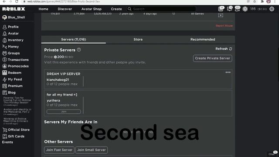Screen dimensions: 279x157
Task: Click the DREAM VIP SERVER title
Action: coord(64,74)
